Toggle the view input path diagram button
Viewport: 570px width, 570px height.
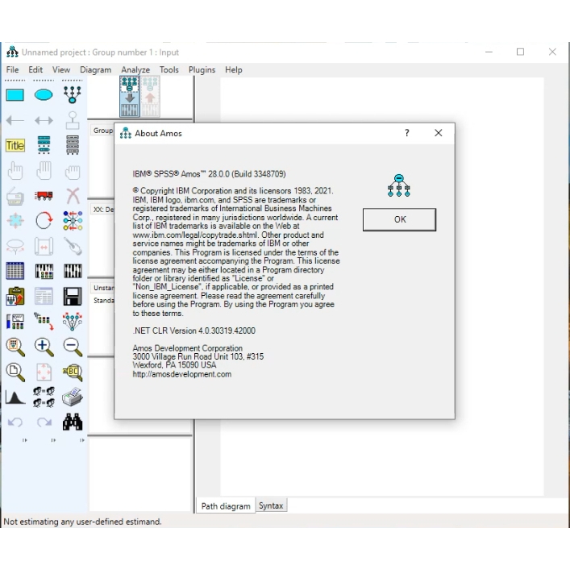click(130, 96)
